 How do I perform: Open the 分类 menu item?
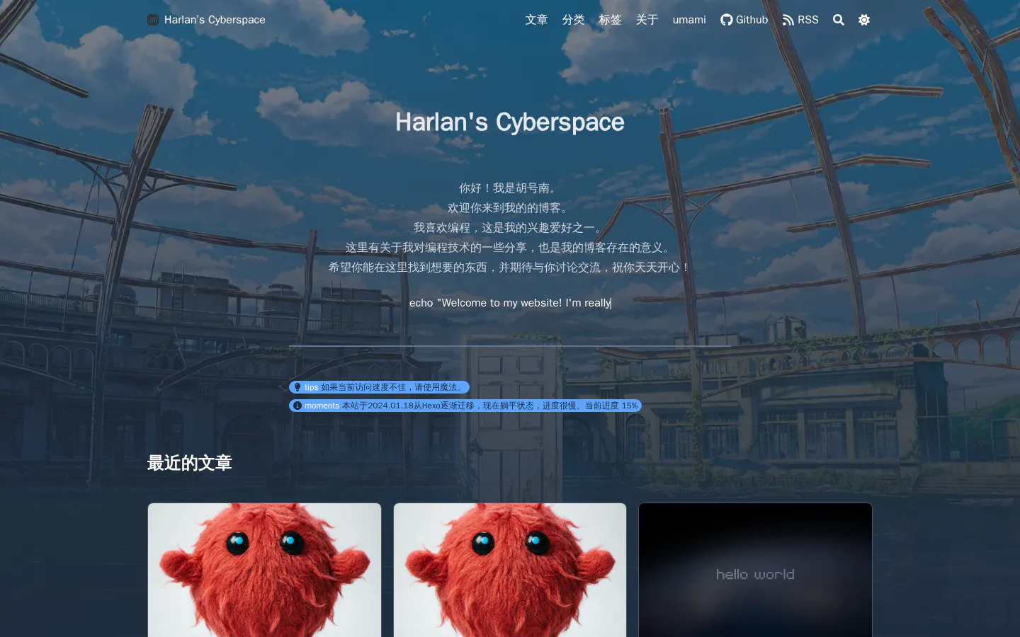pyautogui.click(x=573, y=20)
